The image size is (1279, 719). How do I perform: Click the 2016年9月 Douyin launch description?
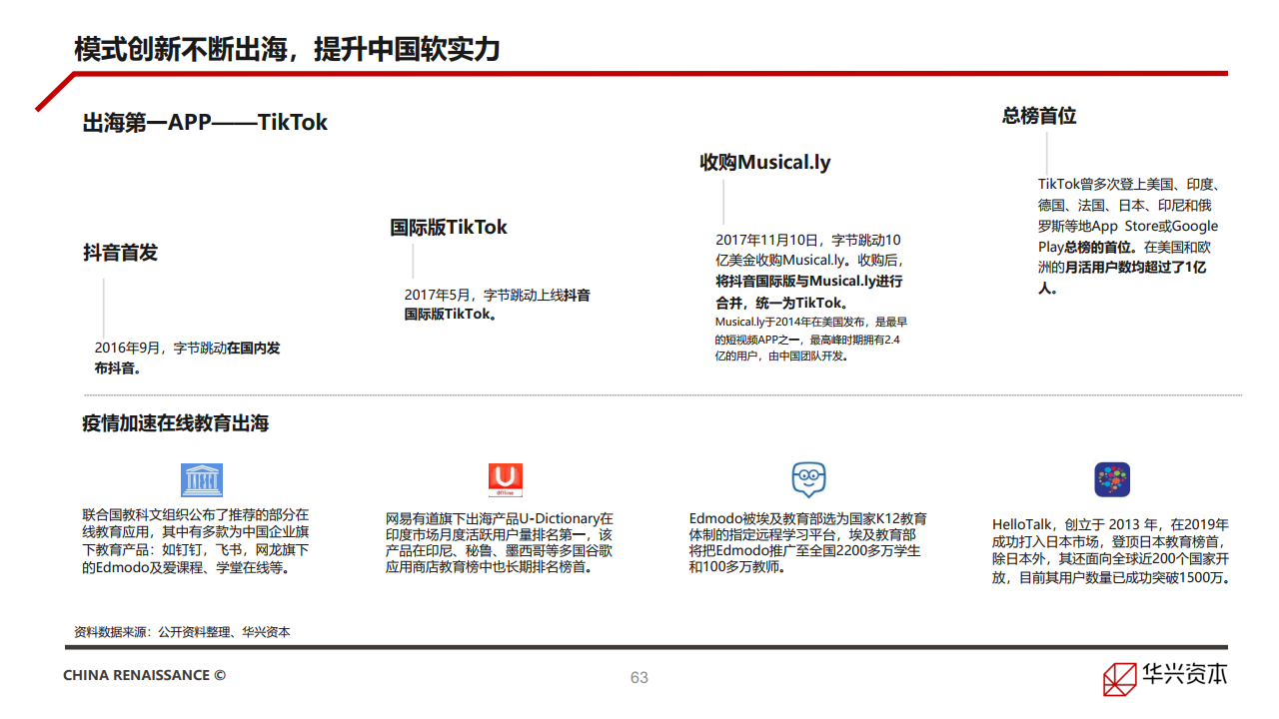(187, 358)
